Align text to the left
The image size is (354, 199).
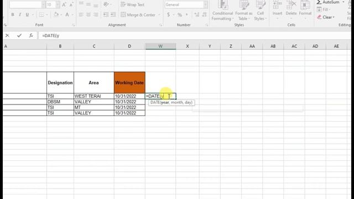pos(81,15)
